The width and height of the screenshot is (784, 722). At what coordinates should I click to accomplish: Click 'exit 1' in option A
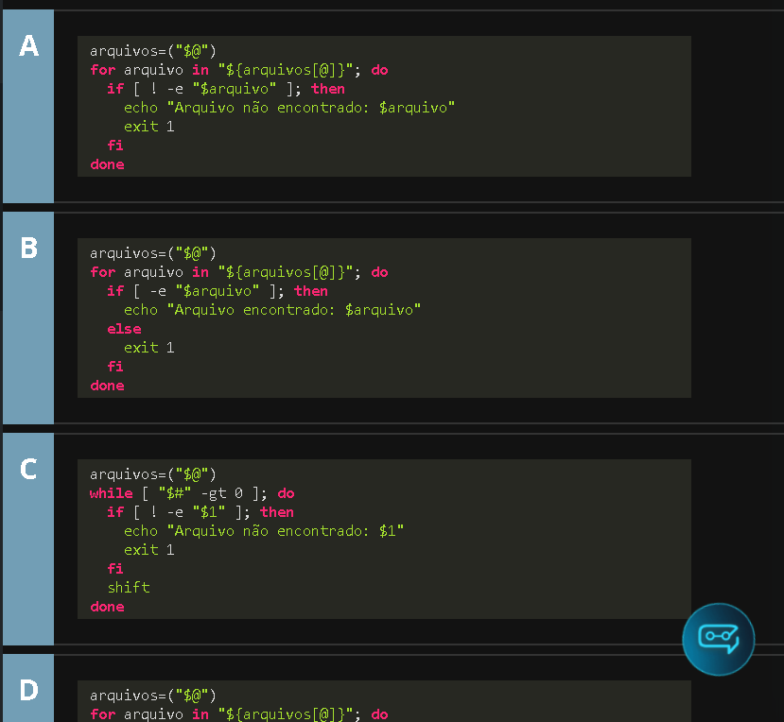(x=149, y=127)
